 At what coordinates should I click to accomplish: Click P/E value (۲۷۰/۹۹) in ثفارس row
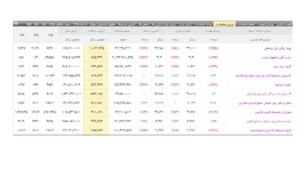coord(50,112)
